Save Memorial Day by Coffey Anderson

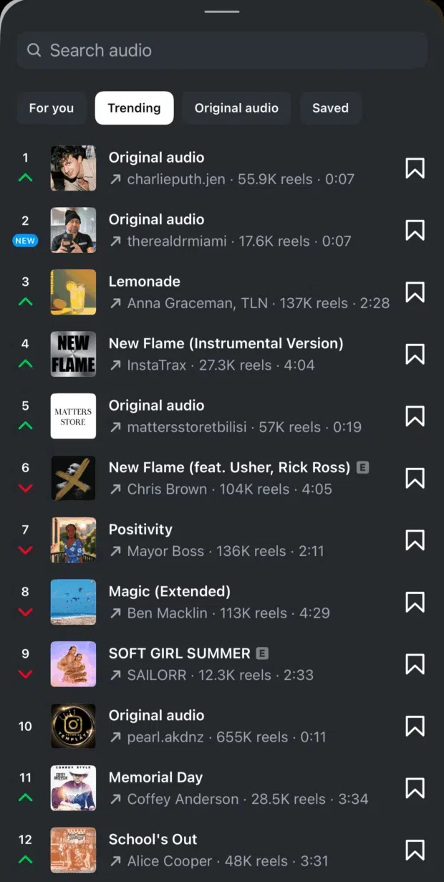(x=415, y=788)
